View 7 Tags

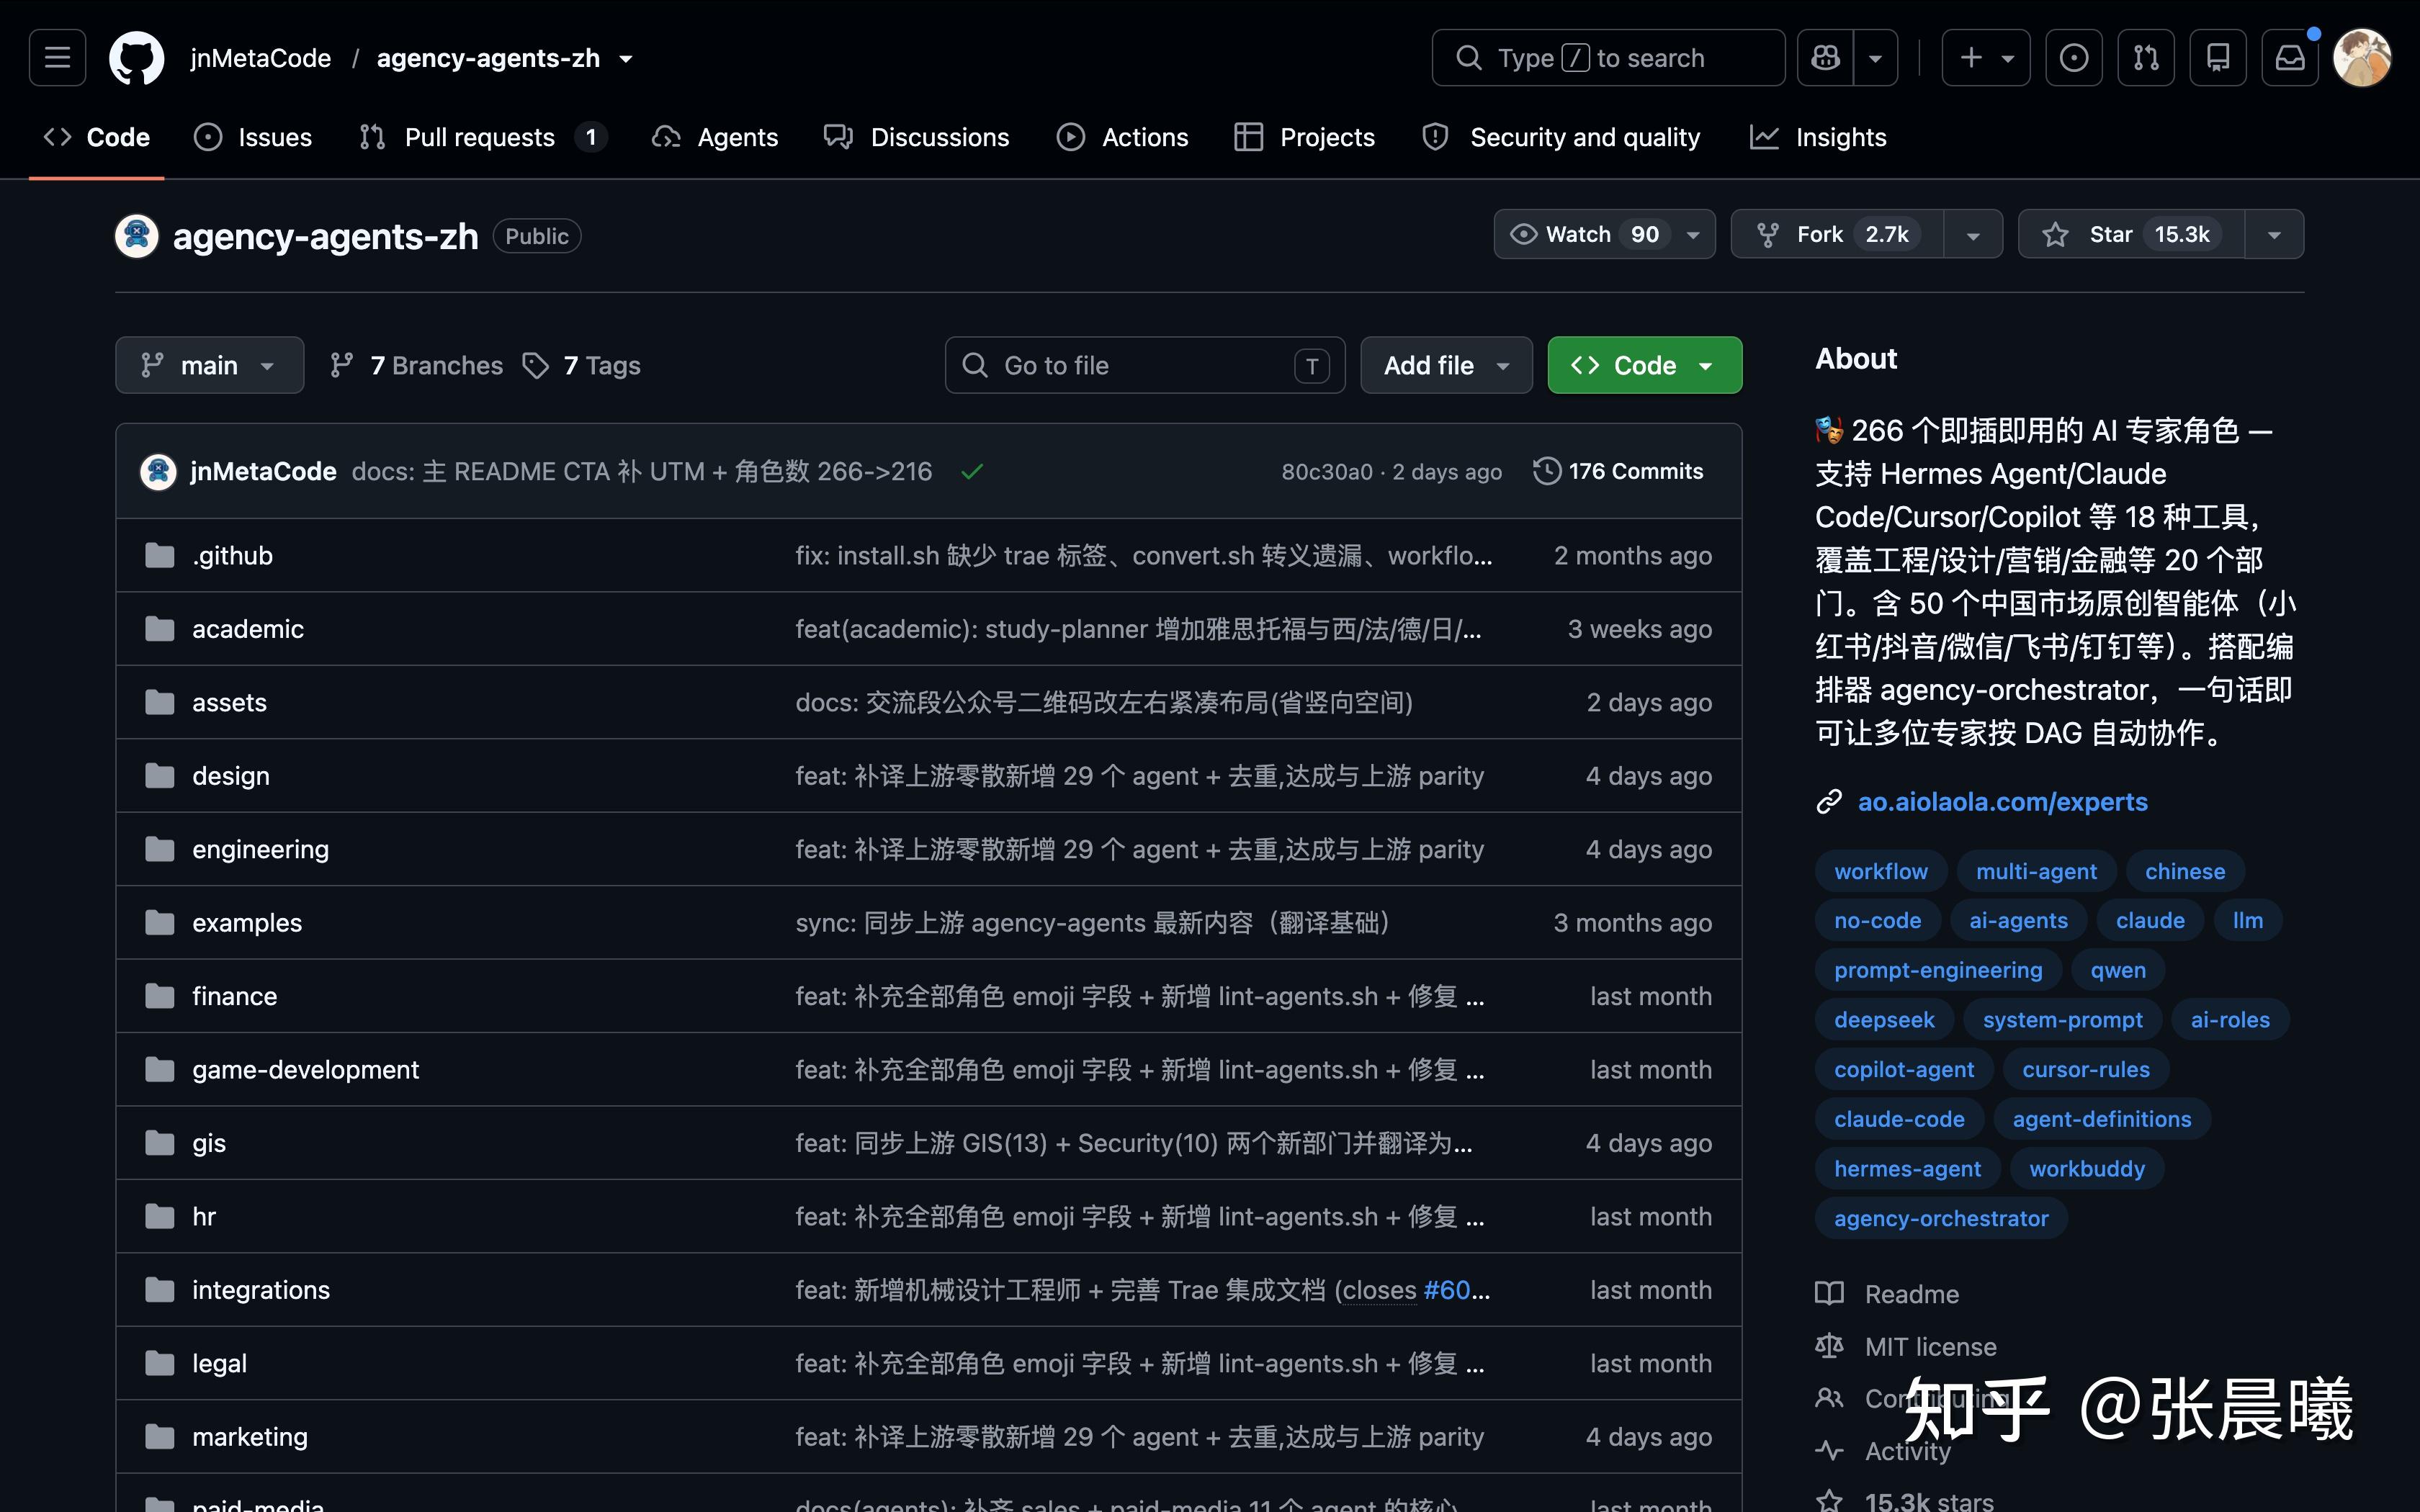pos(582,365)
